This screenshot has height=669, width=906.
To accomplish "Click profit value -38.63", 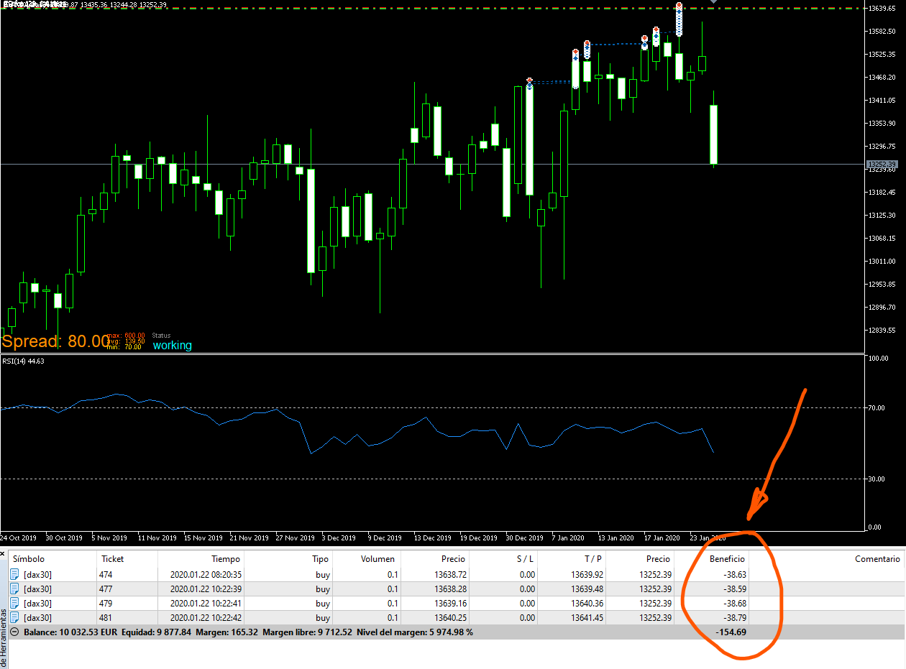I will (733, 574).
